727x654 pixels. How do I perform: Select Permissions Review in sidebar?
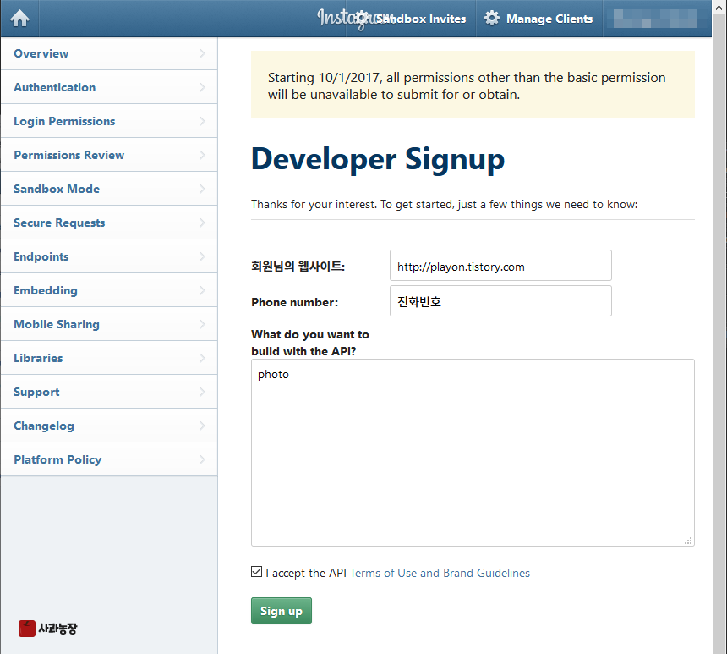click(x=109, y=155)
